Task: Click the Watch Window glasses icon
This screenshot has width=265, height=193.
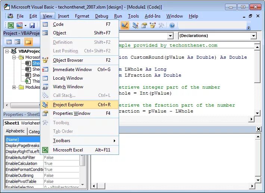Action: point(45,87)
